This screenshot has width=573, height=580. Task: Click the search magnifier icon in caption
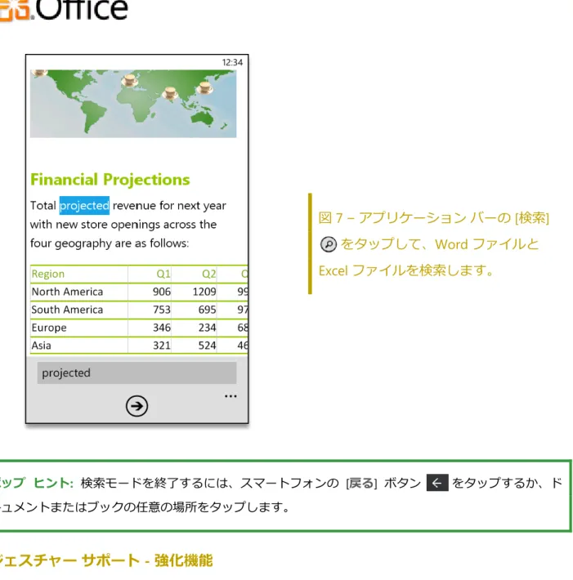(x=329, y=244)
